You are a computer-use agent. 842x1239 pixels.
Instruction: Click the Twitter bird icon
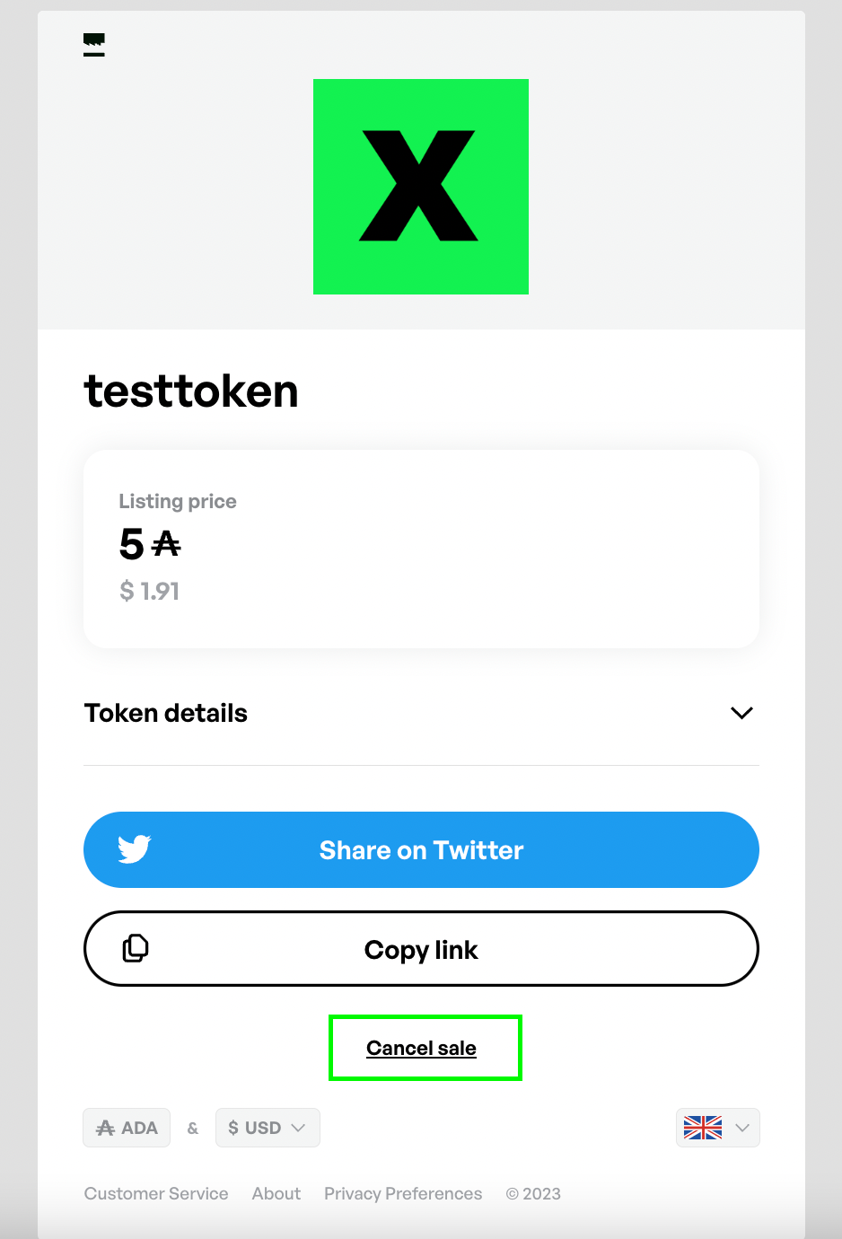[135, 849]
